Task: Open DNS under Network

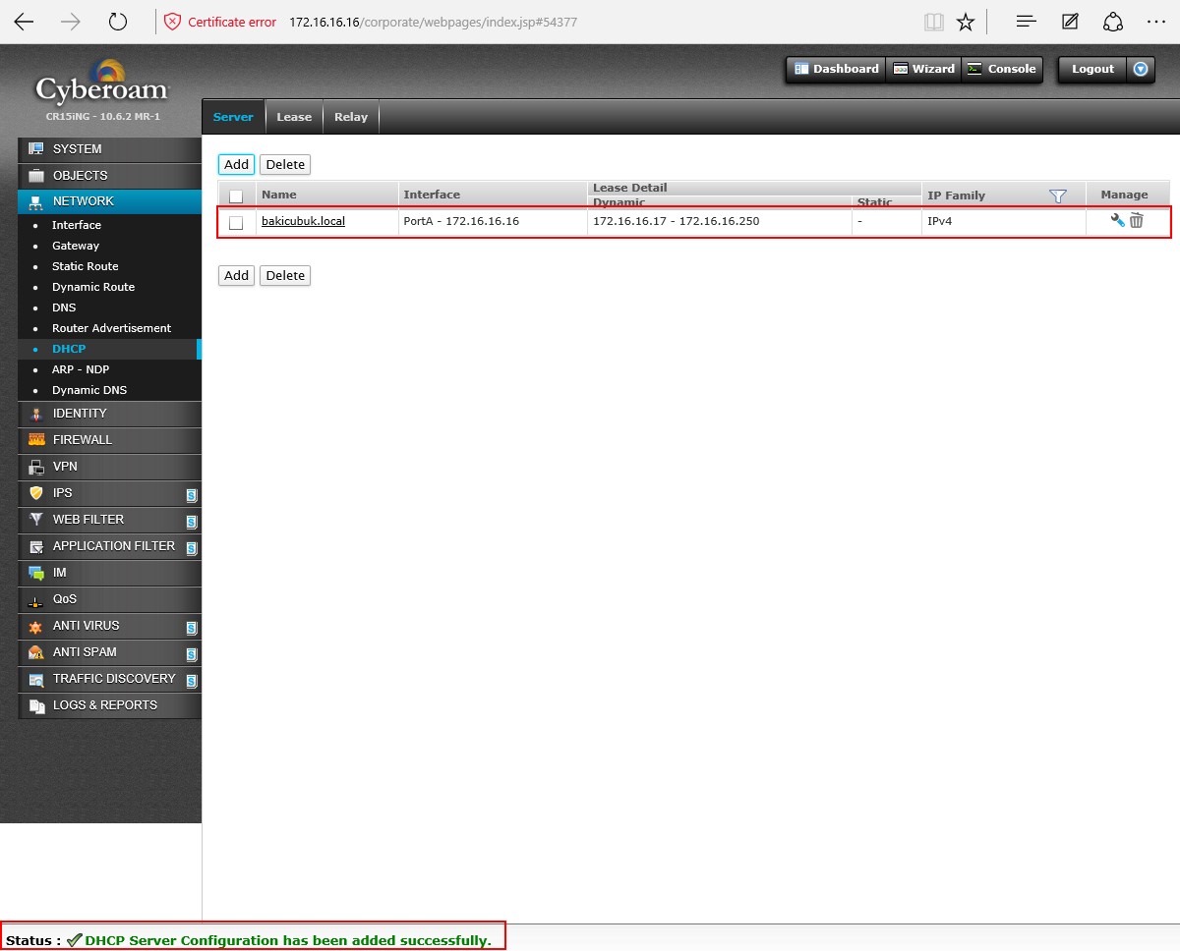Action: [64, 308]
